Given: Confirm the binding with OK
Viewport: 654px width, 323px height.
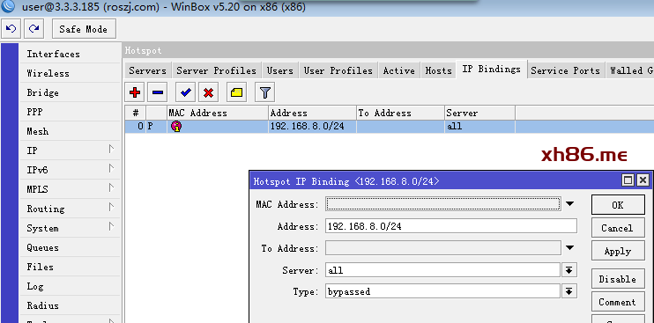Looking at the screenshot, I should (618, 205).
